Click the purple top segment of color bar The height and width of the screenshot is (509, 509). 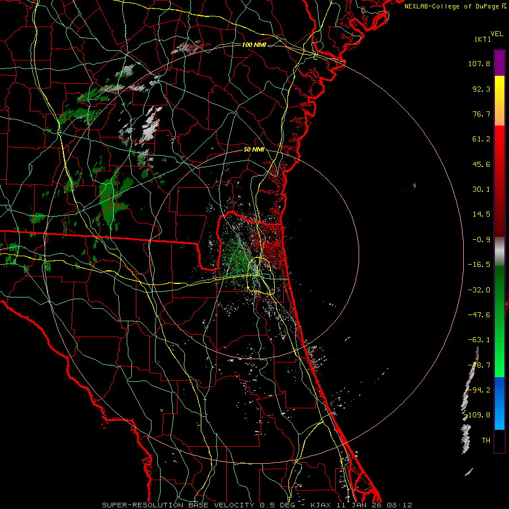pos(499,63)
